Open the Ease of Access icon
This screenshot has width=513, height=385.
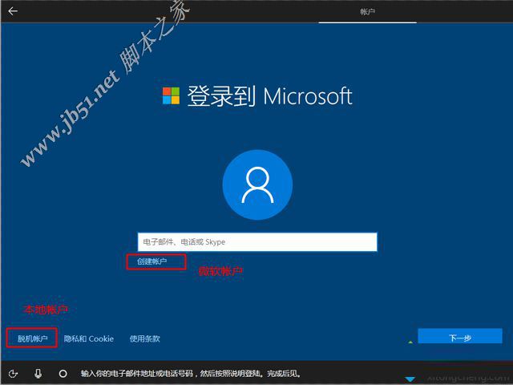point(13,374)
